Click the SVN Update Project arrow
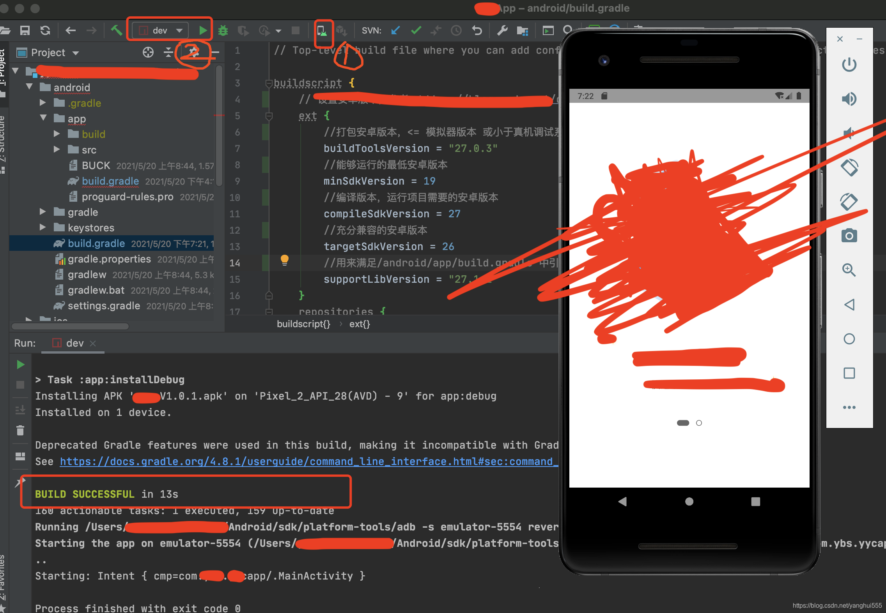Screen dimensions: 886x613 coord(395,30)
